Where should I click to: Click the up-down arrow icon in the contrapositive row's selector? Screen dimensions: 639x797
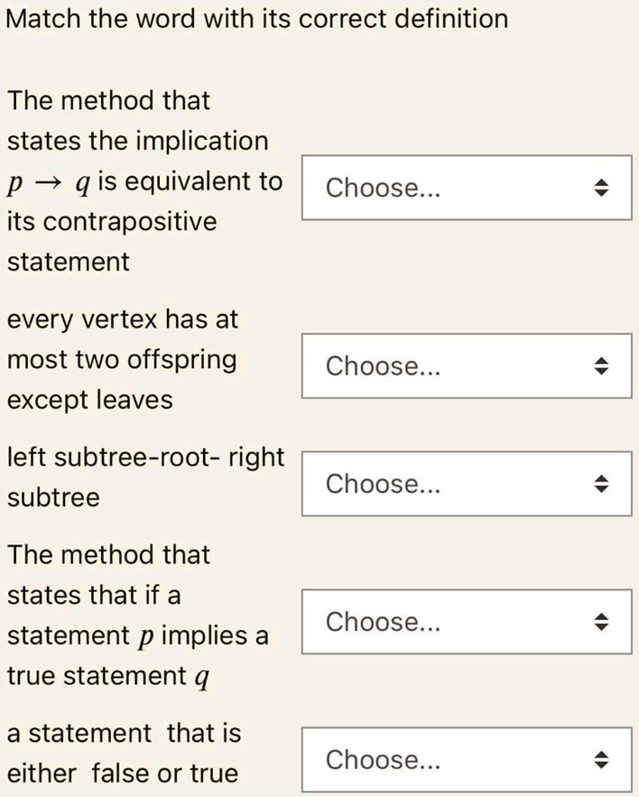tap(602, 188)
